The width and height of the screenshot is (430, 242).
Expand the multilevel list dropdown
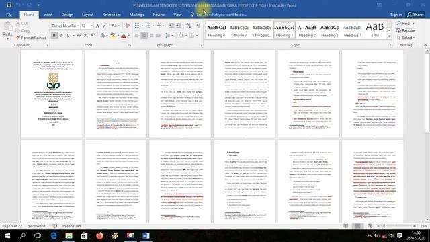pyautogui.click(x=164, y=26)
